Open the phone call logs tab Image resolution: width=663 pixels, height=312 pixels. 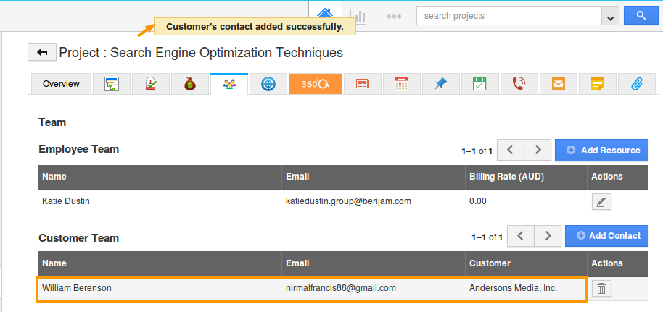tap(519, 84)
